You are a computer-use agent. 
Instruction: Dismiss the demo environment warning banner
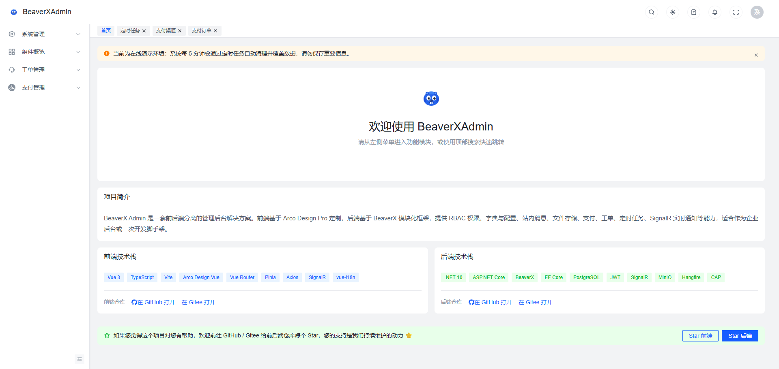point(756,55)
